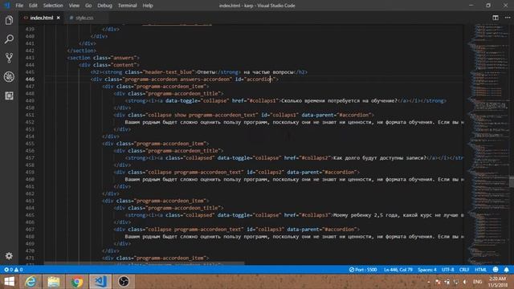Click line number 446 in gutter

30,79
